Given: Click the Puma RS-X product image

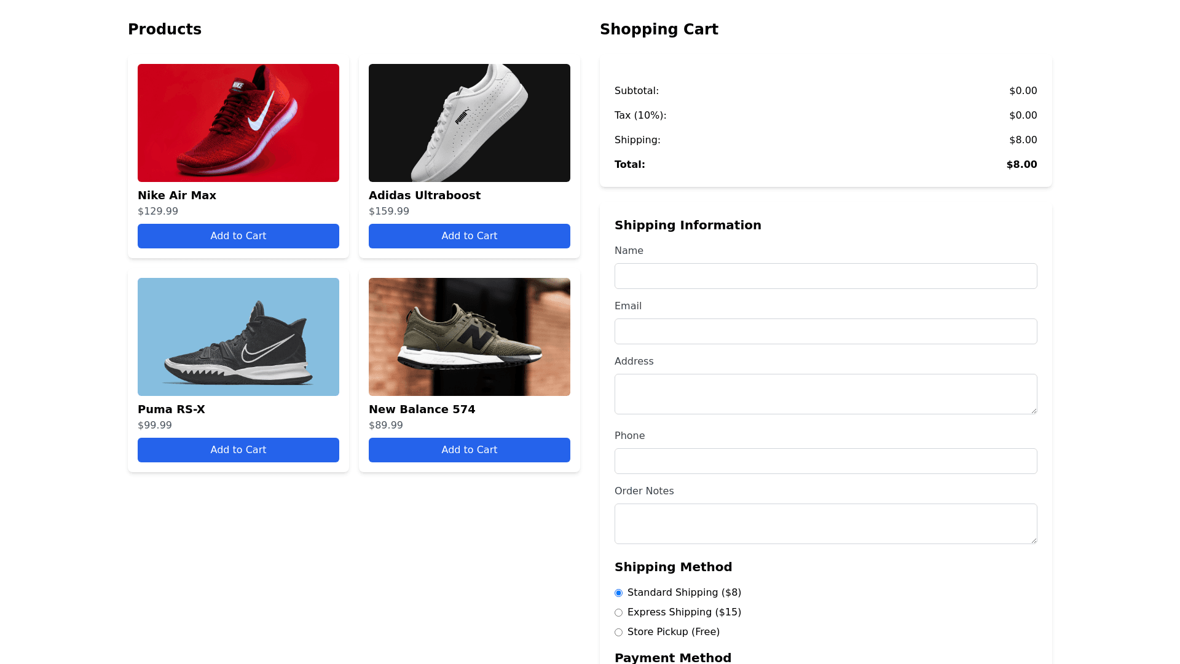Looking at the screenshot, I should [x=238, y=337].
